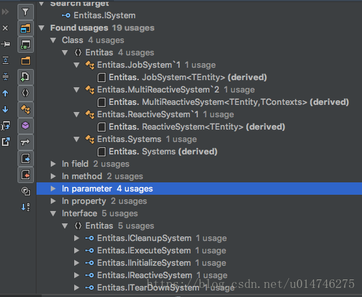362x297 pixels.
Task: Click namespace braces icon beside Entitas 4 usages
Action: 78,53
